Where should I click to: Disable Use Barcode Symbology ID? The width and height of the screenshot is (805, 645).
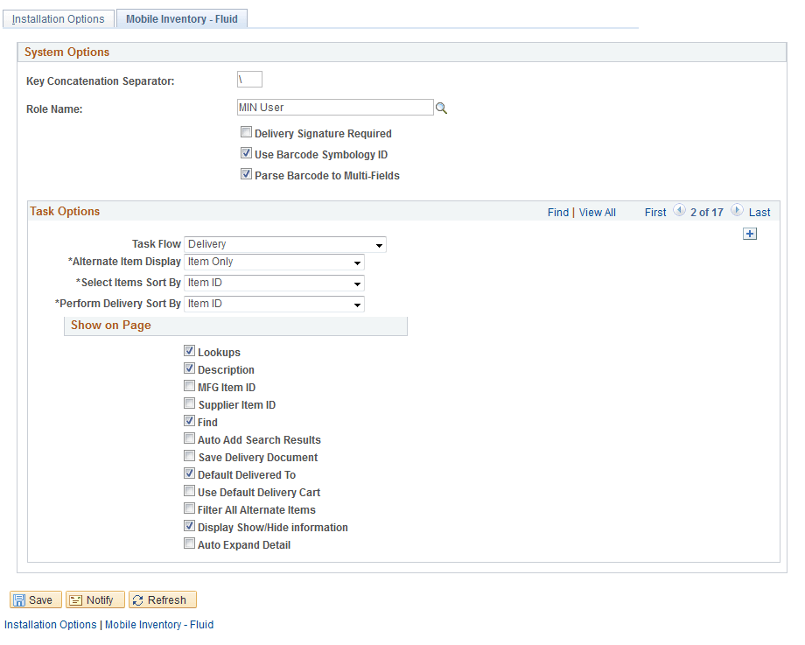[246, 152]
